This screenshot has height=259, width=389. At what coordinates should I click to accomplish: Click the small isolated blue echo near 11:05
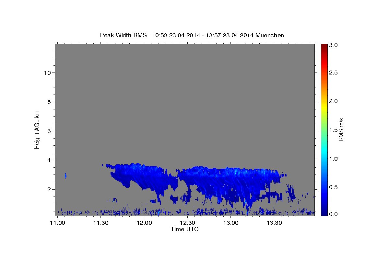tap(65, 176)
